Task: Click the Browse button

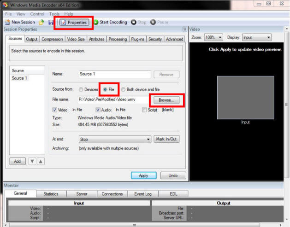Action: click(x=166, y=100)
